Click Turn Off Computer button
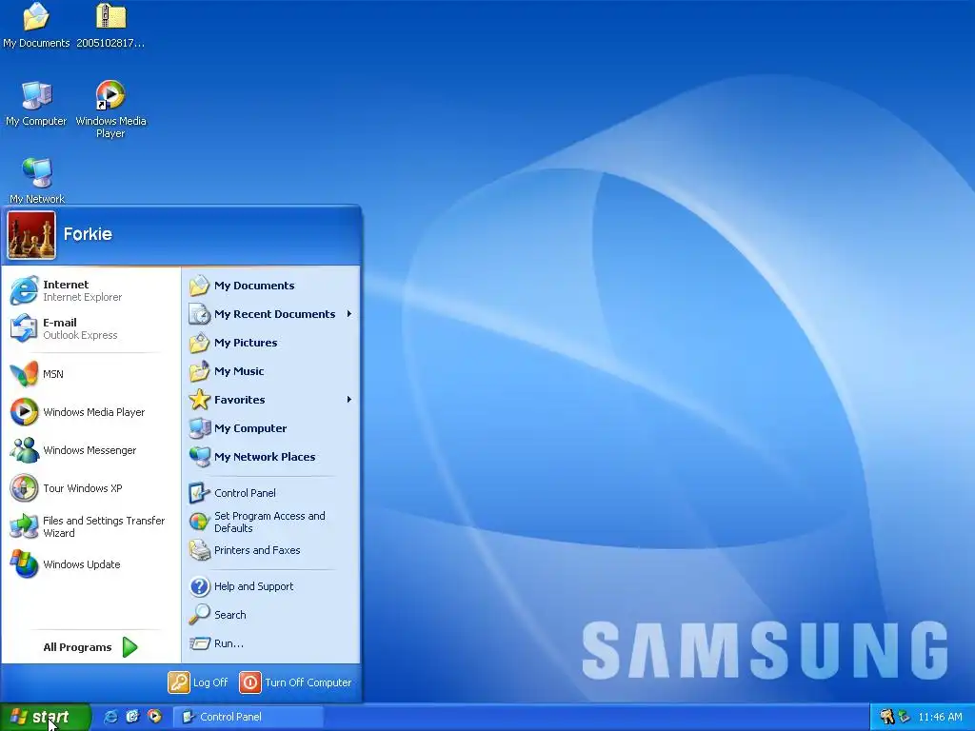This screenshot has width=975, height=731. (x=296, y=682)
